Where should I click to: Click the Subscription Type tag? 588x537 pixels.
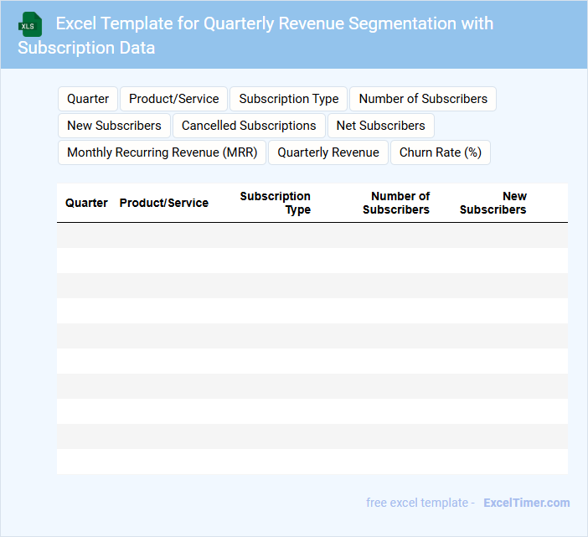288,99
